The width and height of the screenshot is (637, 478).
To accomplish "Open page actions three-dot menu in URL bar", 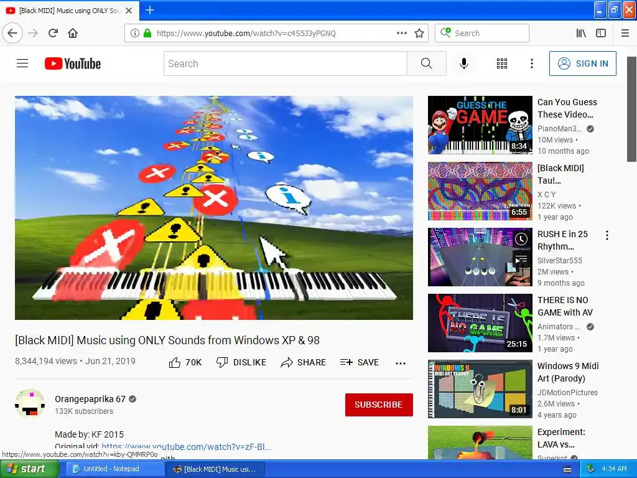I will (401, 34).
